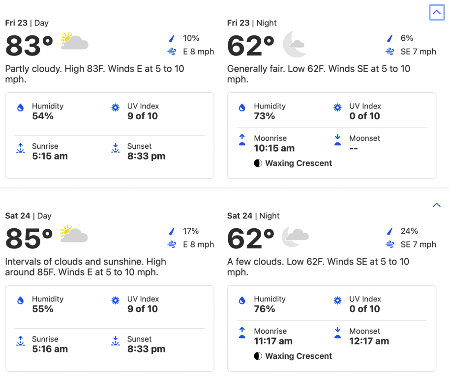Click the Fri 23 Day partly cloudy icon

coord(74,42)
